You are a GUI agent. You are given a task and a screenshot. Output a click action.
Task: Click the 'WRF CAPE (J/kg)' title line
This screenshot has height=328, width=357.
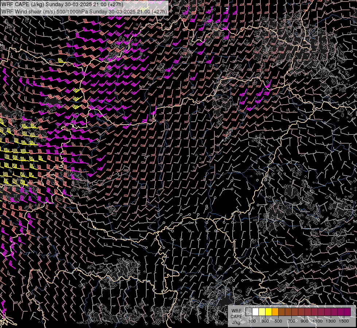[62, 4]
